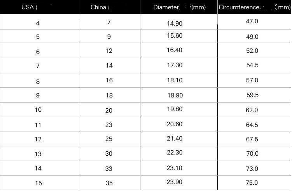Select the 22.30 diameter value
292x191 pixels.
175,153
